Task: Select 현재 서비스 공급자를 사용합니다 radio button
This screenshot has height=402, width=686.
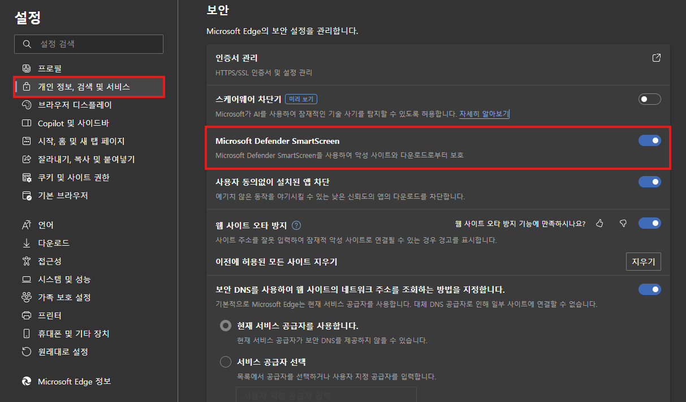Action: click(x=226, y=326)
